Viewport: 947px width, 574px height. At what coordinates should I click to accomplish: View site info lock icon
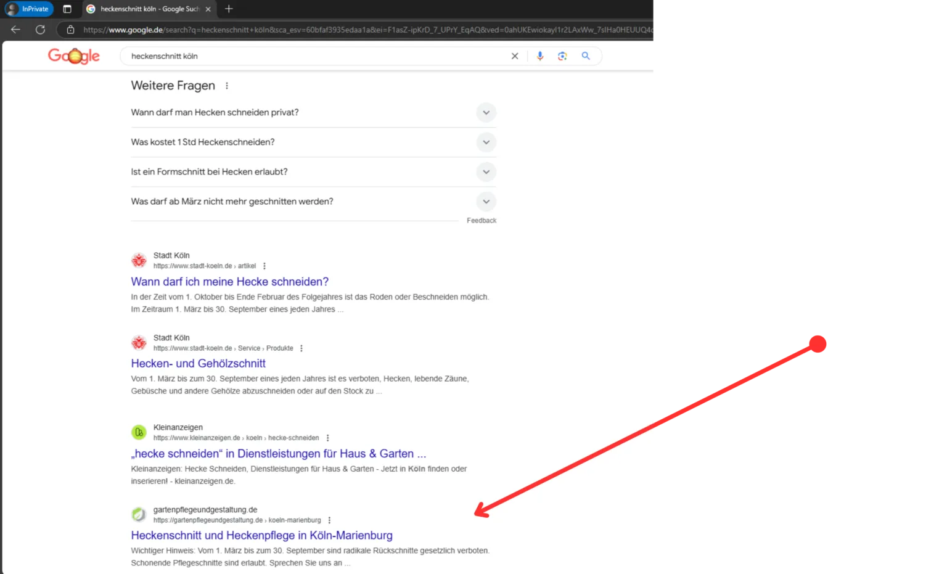[x=70, y=30]
